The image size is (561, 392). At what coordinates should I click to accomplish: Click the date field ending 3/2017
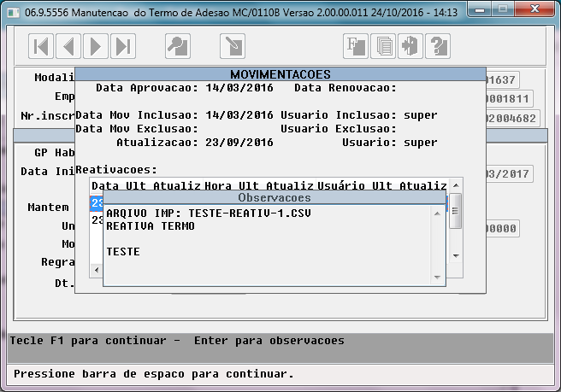[x=509, y=174]
